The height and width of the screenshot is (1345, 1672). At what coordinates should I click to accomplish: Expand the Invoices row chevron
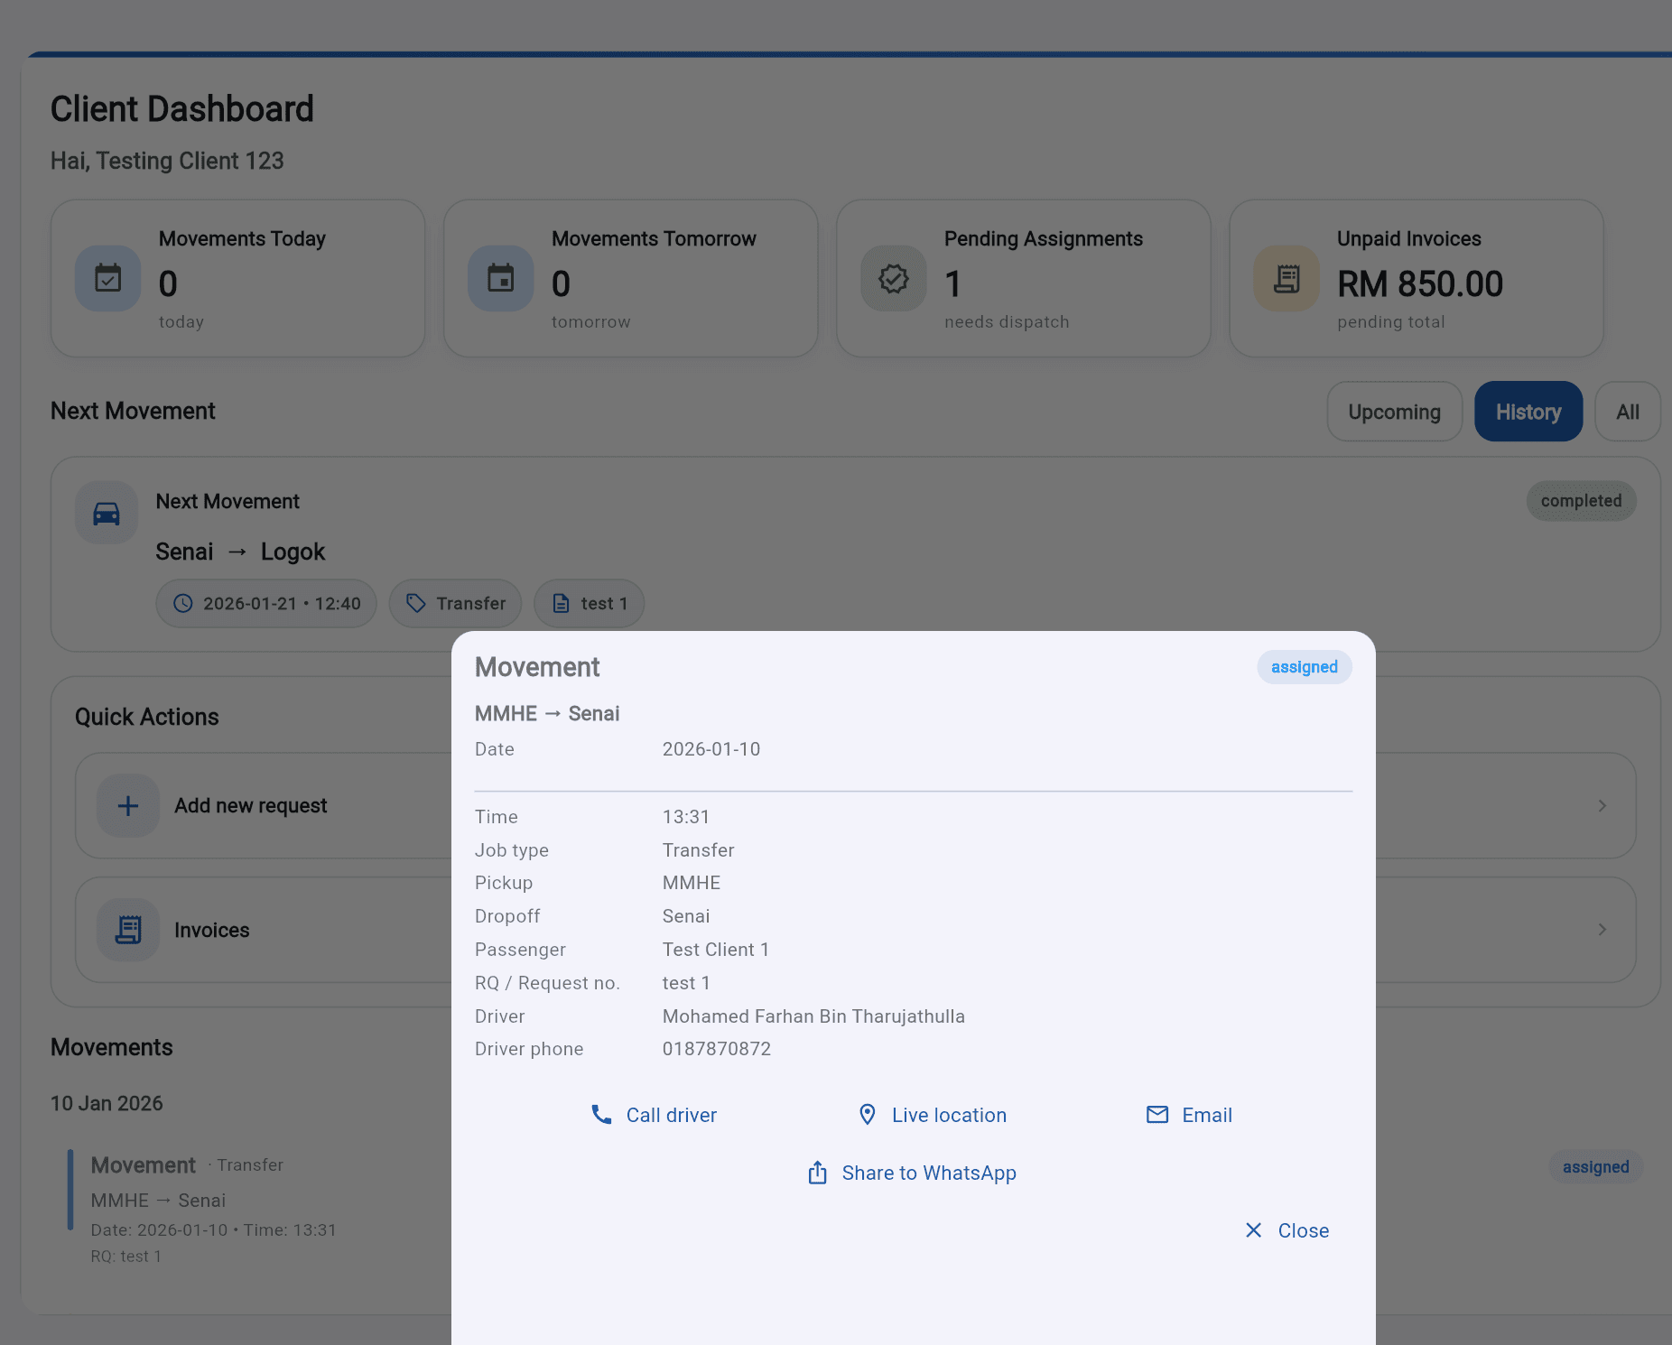(x=1602, y=930)
